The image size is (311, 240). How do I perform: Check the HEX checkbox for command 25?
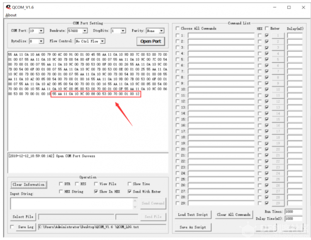pyautogui.click(x=260, y=179)
